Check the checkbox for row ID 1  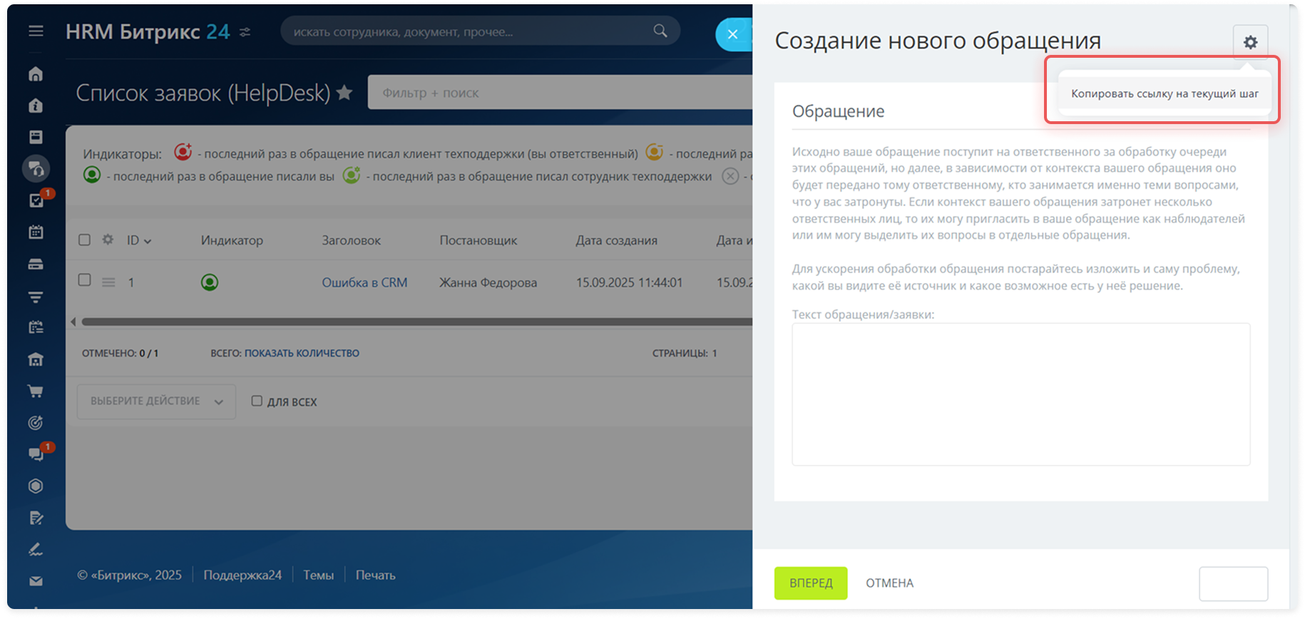click(84, 280)
